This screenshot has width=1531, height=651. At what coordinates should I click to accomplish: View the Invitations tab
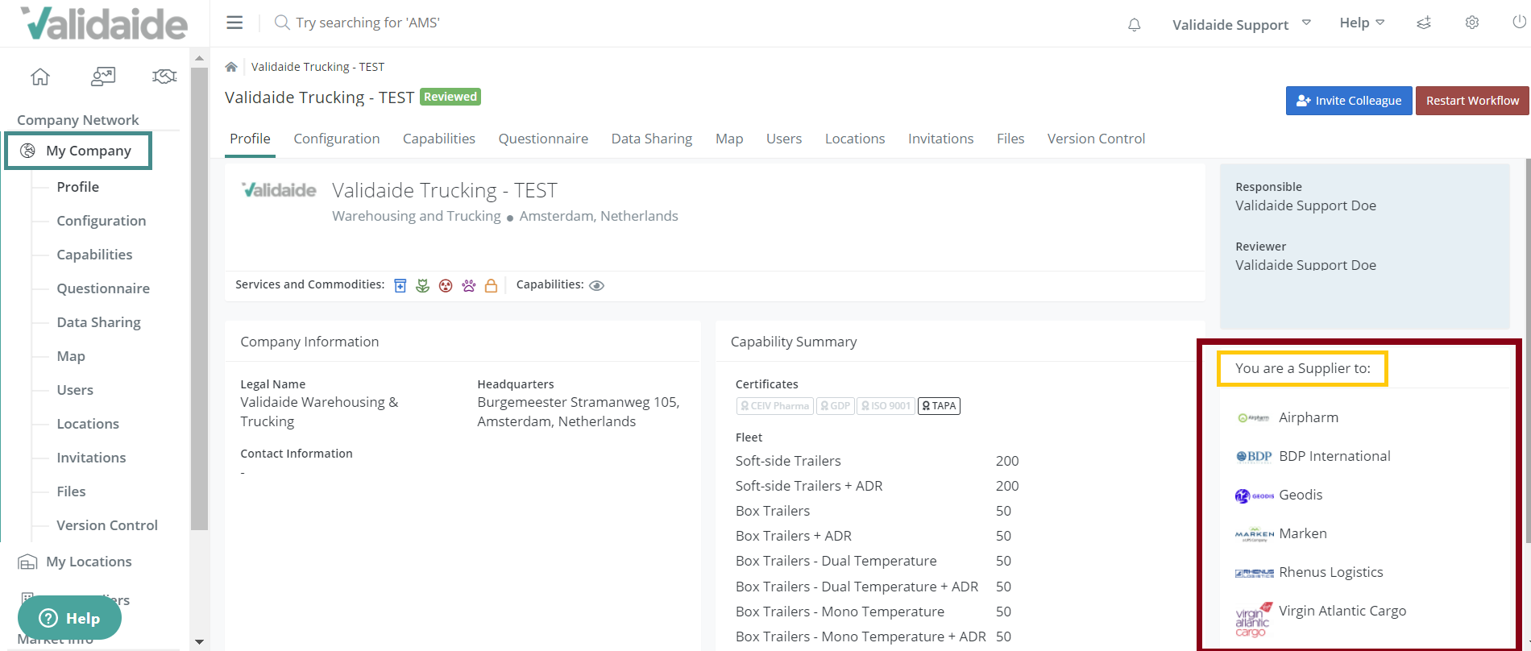(x=941, y=139)
